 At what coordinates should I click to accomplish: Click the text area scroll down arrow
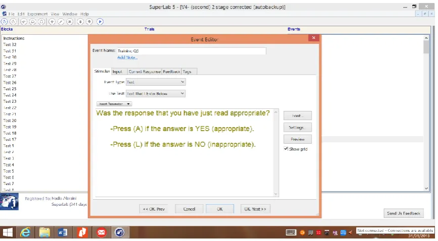pyautogui.click(x=276, y=194)
